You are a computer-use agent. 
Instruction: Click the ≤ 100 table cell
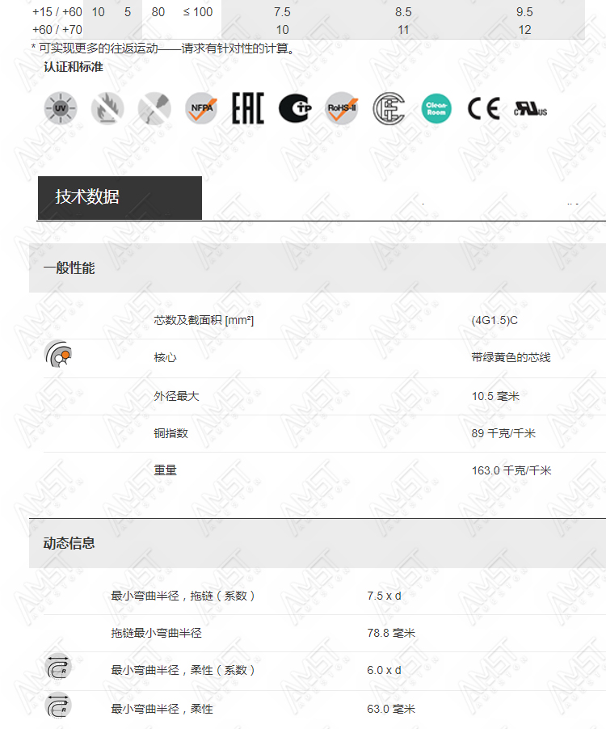(x=197, y=12)
